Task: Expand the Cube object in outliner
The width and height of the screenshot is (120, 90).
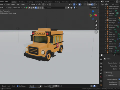Action: 105,16
